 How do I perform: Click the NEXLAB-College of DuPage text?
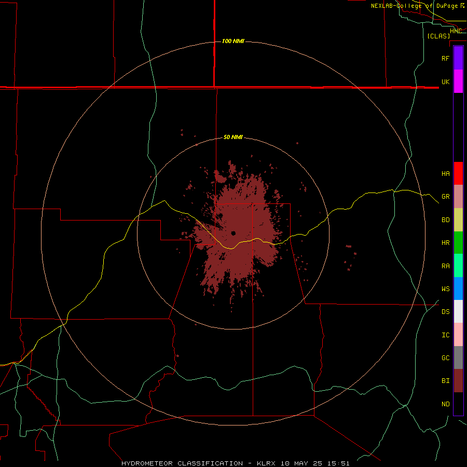(x=414, y=6)
